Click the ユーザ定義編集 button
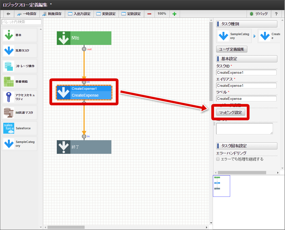 pyautogui.click(x=231, y=49)
